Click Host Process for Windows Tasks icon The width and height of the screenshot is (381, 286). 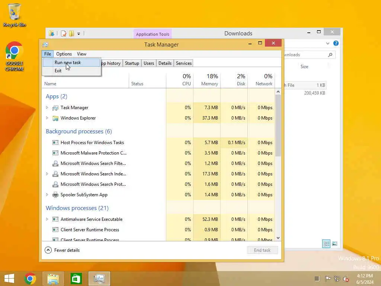pos(55,143)
